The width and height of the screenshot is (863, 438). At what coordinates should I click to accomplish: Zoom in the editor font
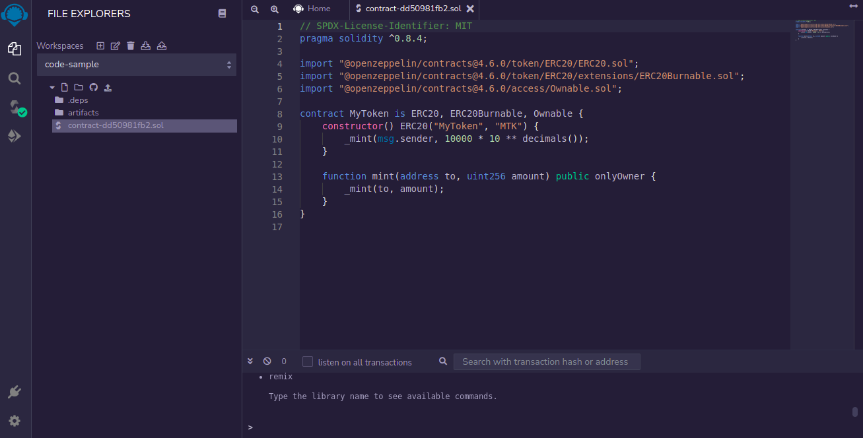click(x=275, y=9)
